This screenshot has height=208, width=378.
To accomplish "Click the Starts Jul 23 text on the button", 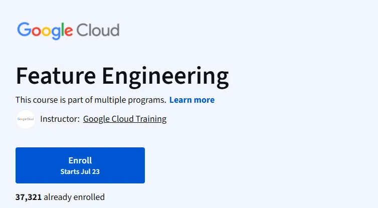I will pos(80,171).
